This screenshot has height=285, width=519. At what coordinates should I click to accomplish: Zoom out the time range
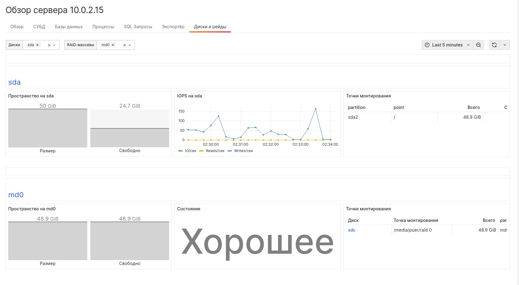coord(479,45)
